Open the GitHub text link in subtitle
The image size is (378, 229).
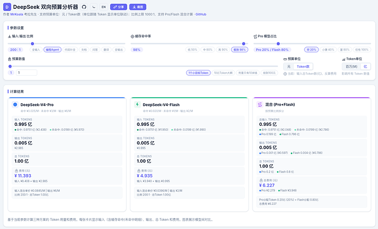tap(201, 14)
